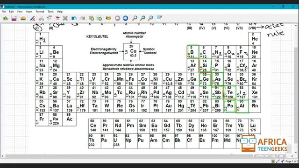This screenshot has height=168, width=299.
Task: Click the 'Atomic number' label
Action: click(x=134, y=33)
